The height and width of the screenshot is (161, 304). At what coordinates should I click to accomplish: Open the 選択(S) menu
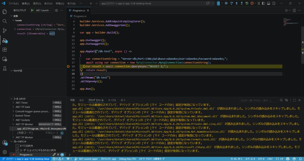[37, 4]
